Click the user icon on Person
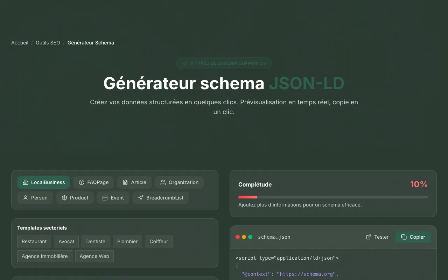This screenshot has width=448, height=280. pos(26,198)
